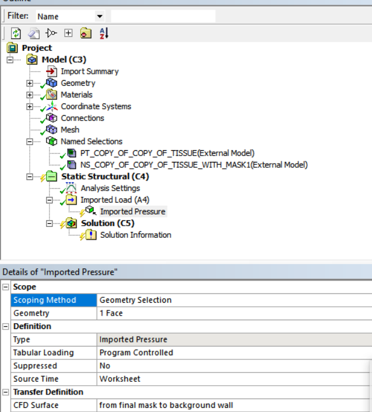Click the folder icon in Outline toolbar
Viewport: 372px width, 412px height.
click(x=86, y=33)
